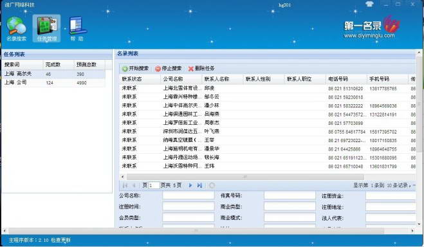Sort by 预测总数 column header
This screenshot has height=247, width=424.
click(x=89, y=65)
